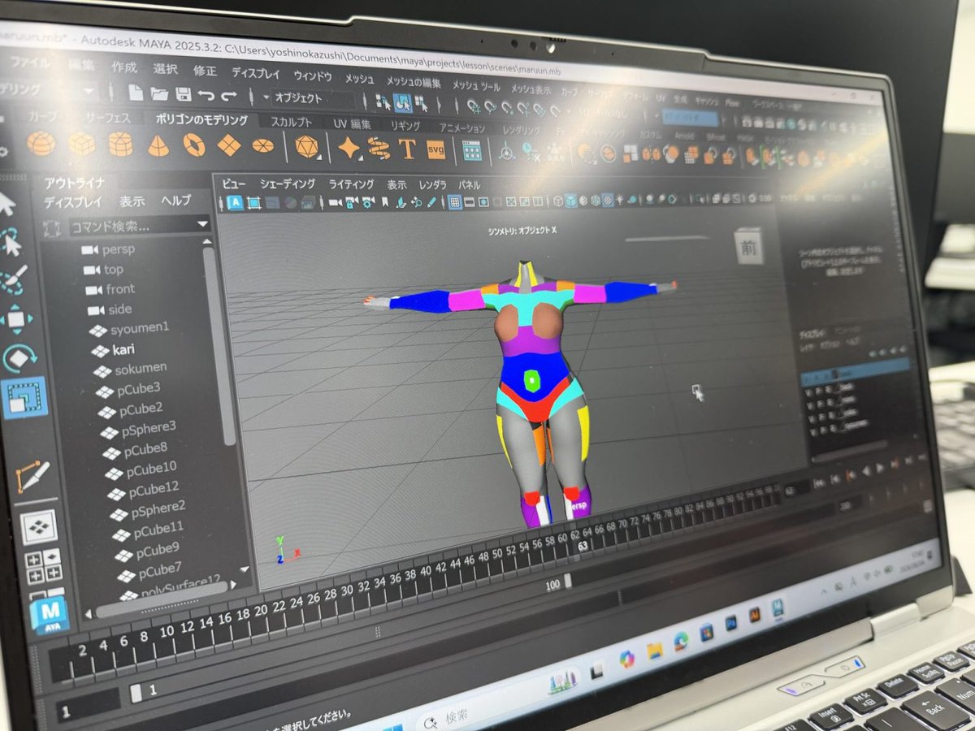Open the メッシュの編集 menu
The height and width of the screenshot is (731, 975).
tap(413, 82)
